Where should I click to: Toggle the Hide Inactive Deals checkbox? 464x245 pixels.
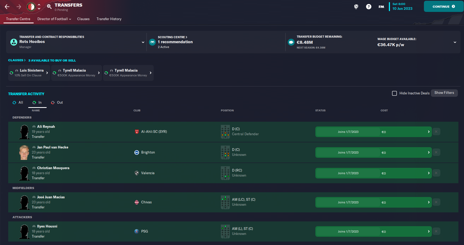click(x=394, y=93)
